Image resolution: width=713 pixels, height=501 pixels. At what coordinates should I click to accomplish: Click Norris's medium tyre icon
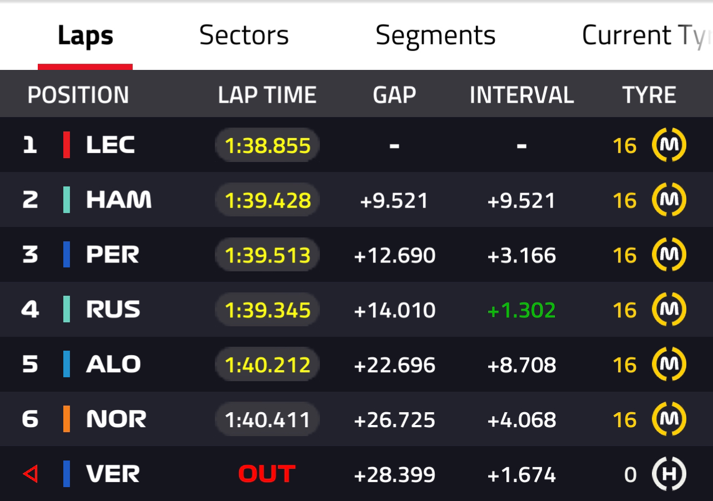(x=669, y=419)
